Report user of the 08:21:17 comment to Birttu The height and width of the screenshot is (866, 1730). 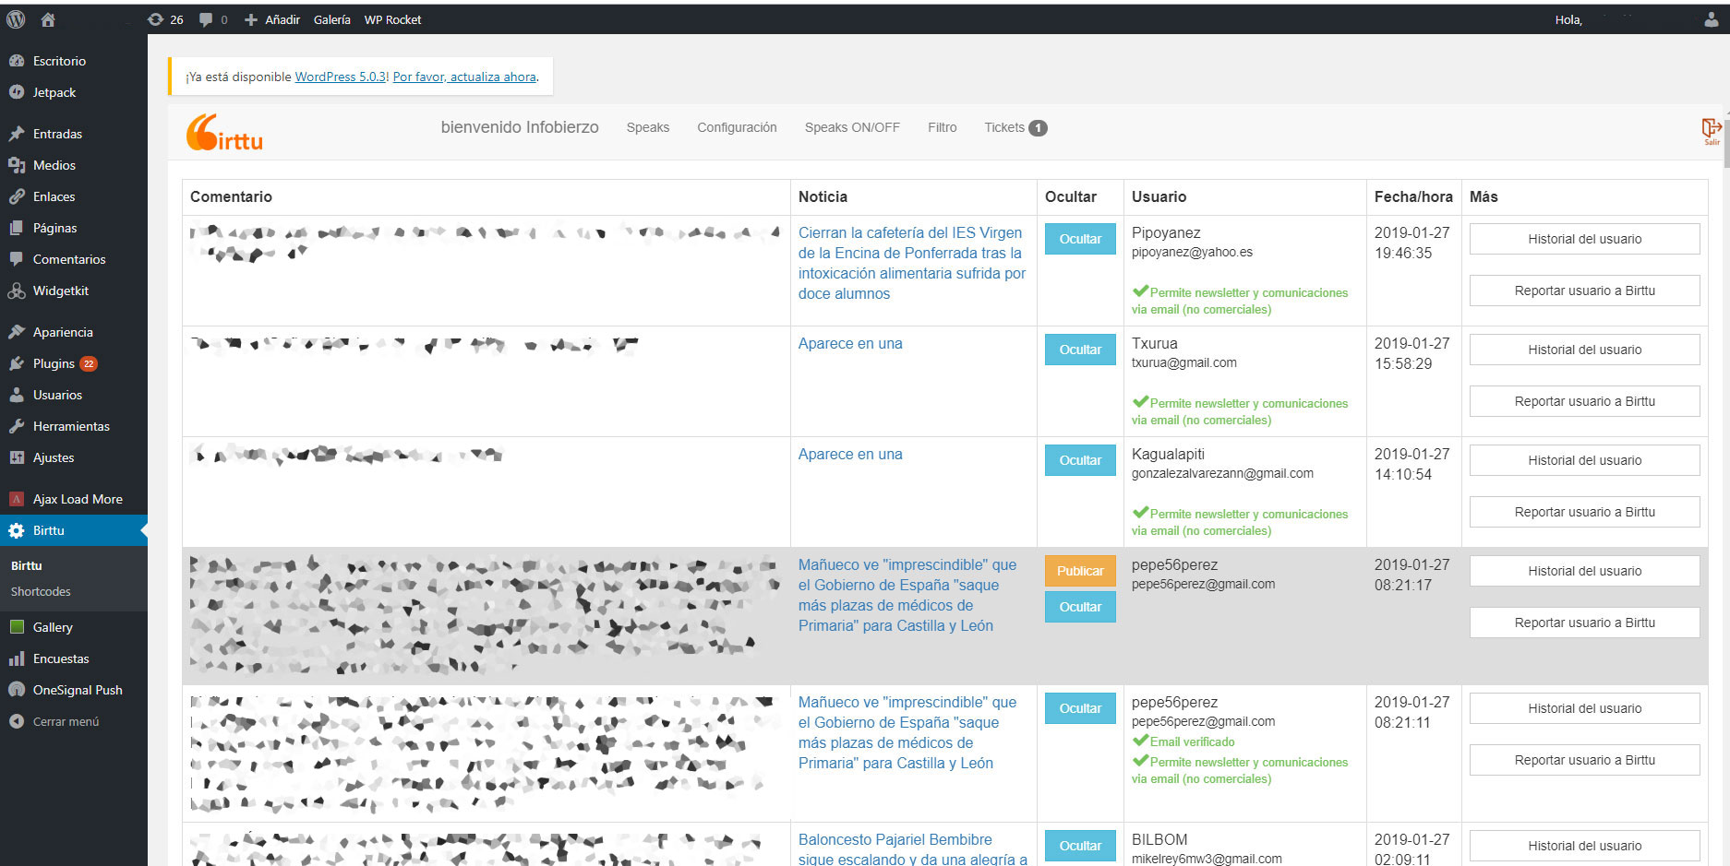(x=1584, y=623)
